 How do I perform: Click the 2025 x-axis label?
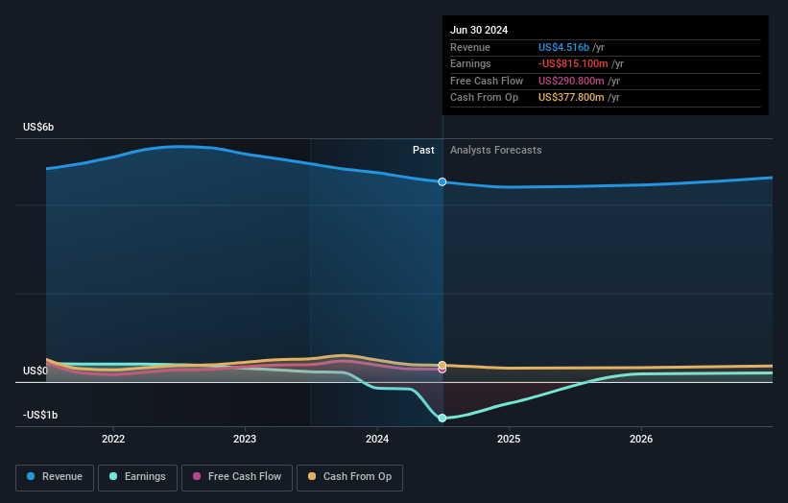[509, 439]
